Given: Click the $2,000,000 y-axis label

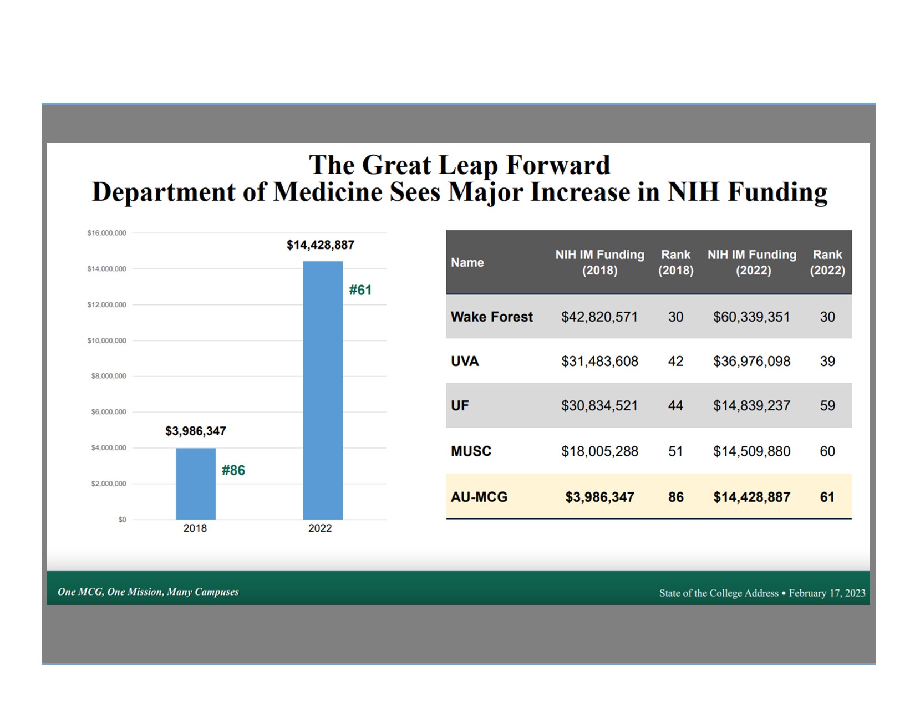Looking at the screenshot, I should 109,484.
